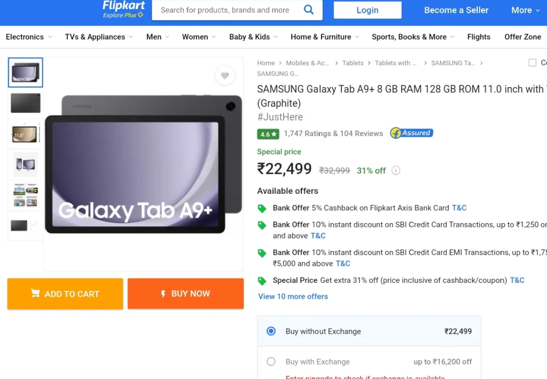Viewport: 547px width, 379px height.
Task: Select Buy with Exchange radio option
Action: coord(271,361)
